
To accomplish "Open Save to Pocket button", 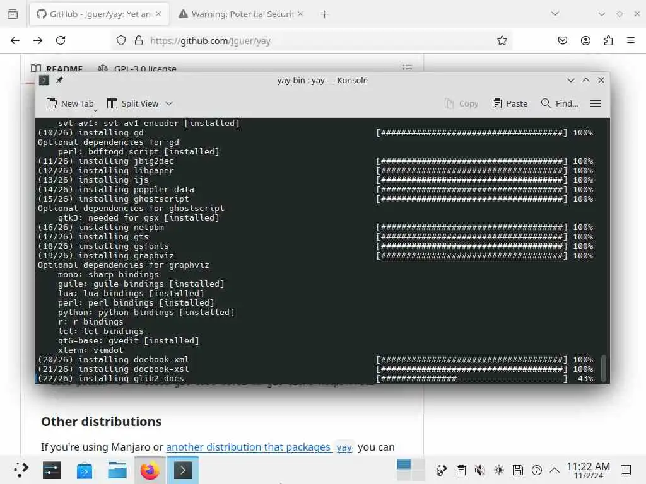I will [562, 40].
